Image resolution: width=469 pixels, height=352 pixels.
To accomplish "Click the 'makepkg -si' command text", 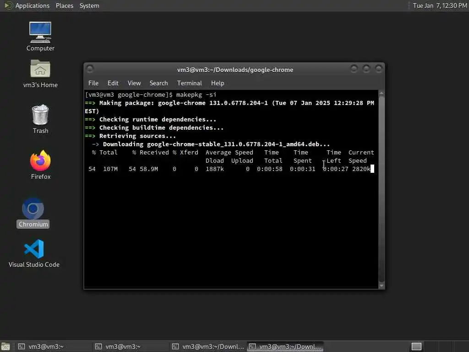I will pyautogui.click(x=196, y=94).
